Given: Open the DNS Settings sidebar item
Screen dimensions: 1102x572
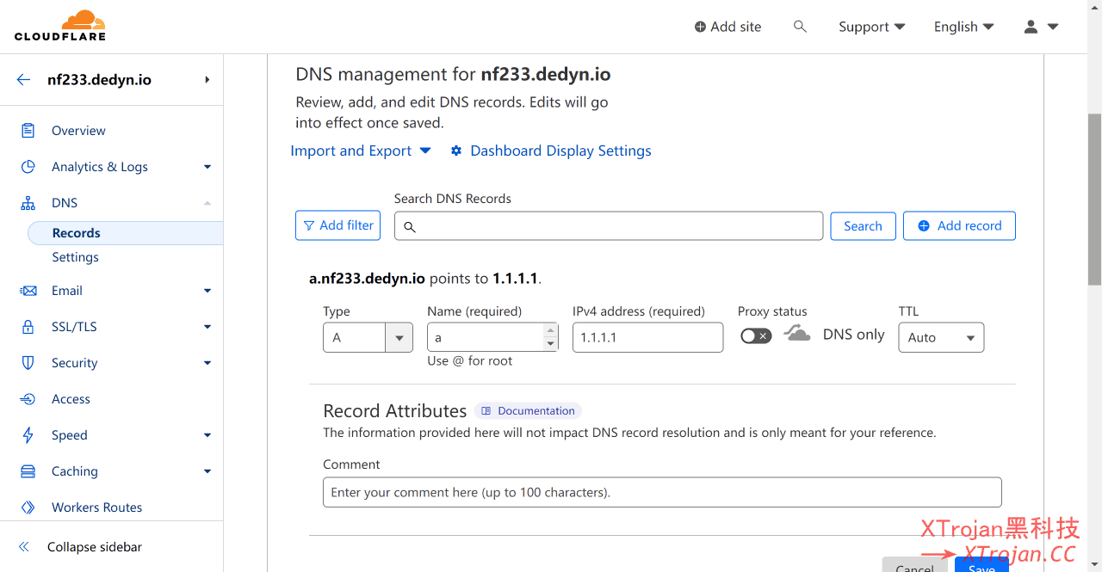Looking at the screenshot, I should (75, 257).
